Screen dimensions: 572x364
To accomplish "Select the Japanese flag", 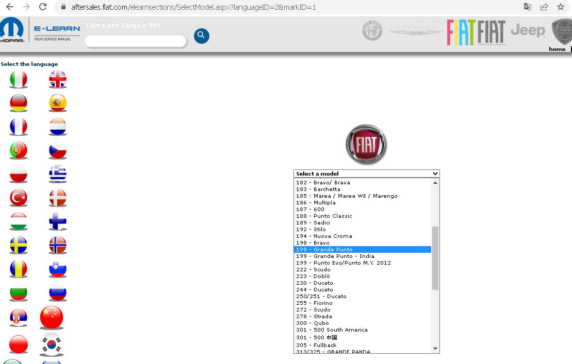I will pos(19,344).
